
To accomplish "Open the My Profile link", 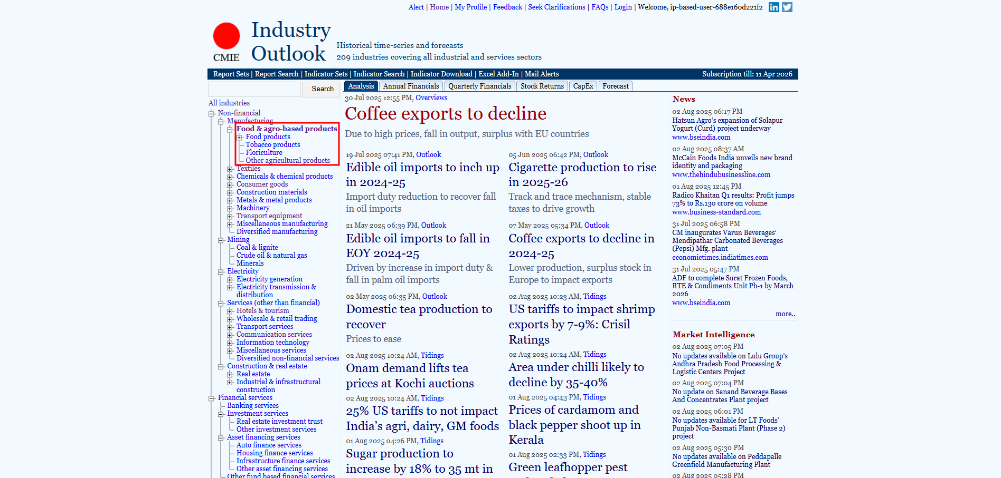I will click(470, 7).
